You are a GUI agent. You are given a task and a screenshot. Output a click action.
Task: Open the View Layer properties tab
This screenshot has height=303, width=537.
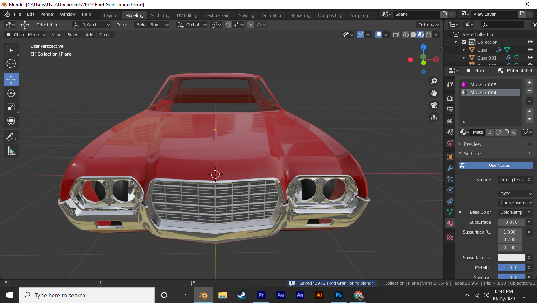coord(450,120)
